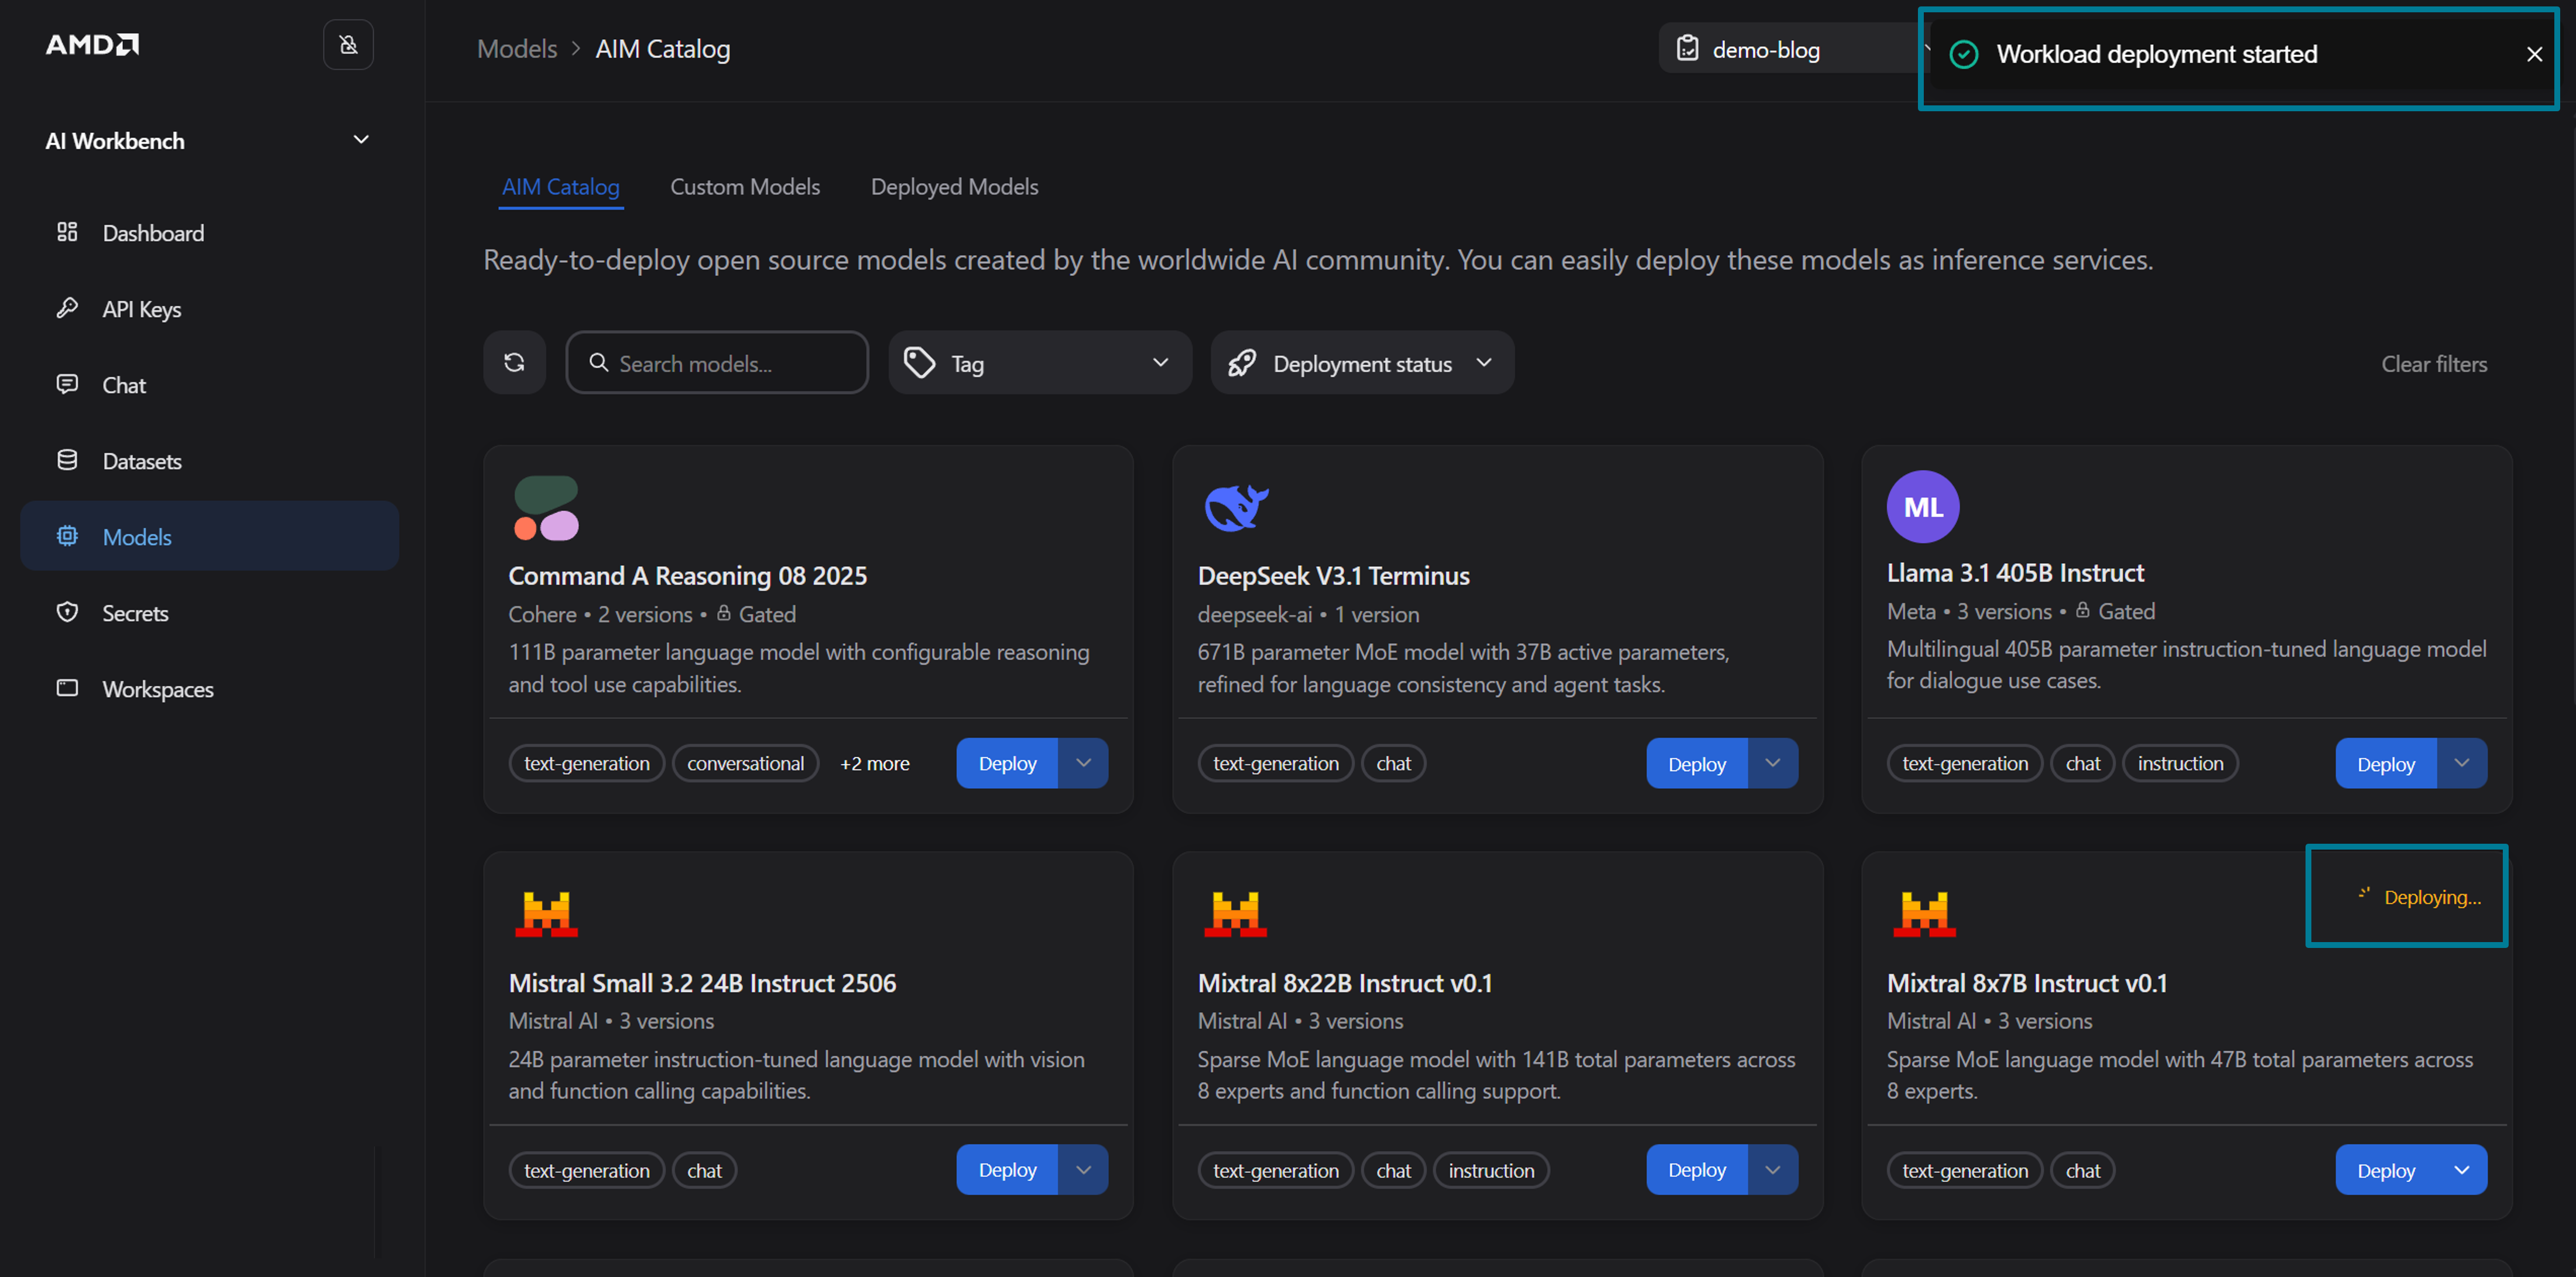Go to API Keys page
Image resolution: width=2576 pixels, height=1277 pixels.
[x=141, y=309]
